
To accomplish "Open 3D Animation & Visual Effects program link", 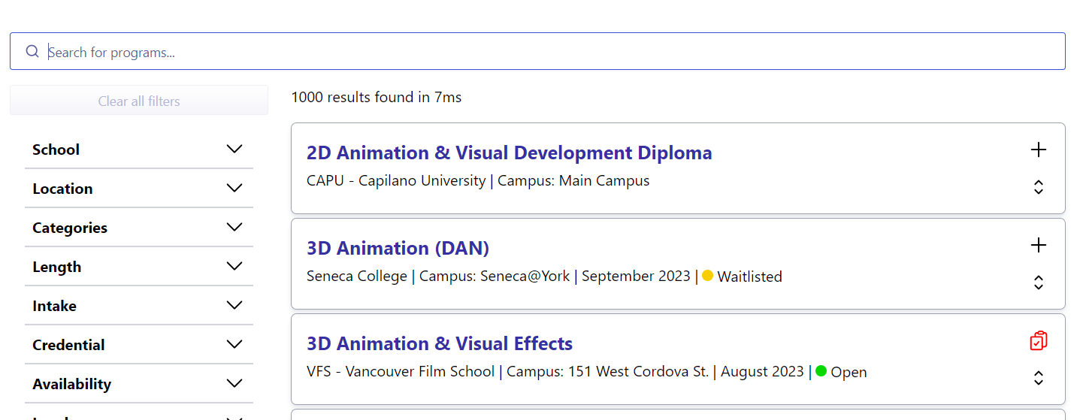I will click(x=440, y=343).
